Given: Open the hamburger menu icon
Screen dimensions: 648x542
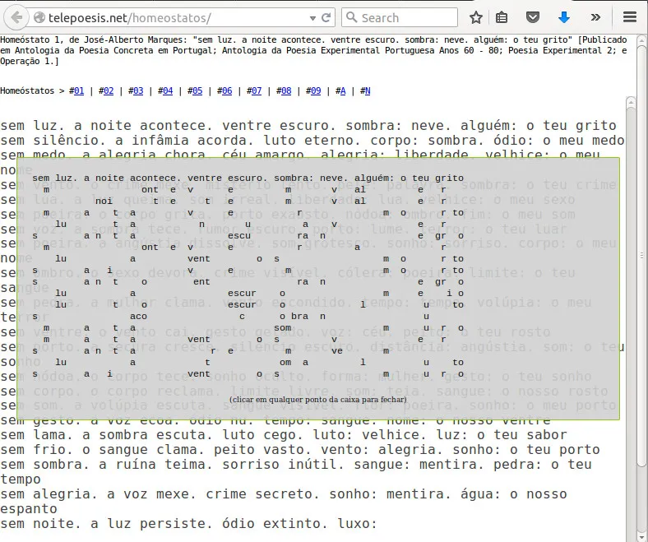Looking at the screenshot, I should coord(629,17).
